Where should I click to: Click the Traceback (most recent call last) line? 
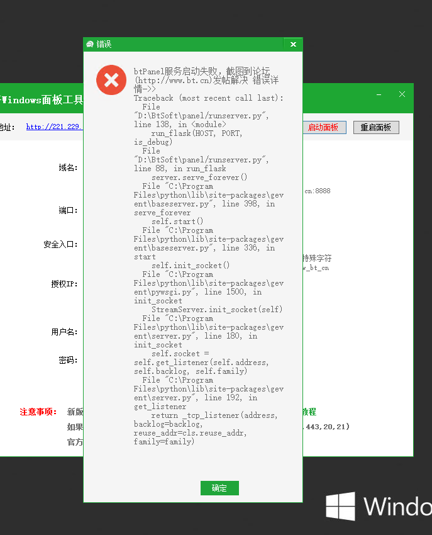tap(209, 98)
